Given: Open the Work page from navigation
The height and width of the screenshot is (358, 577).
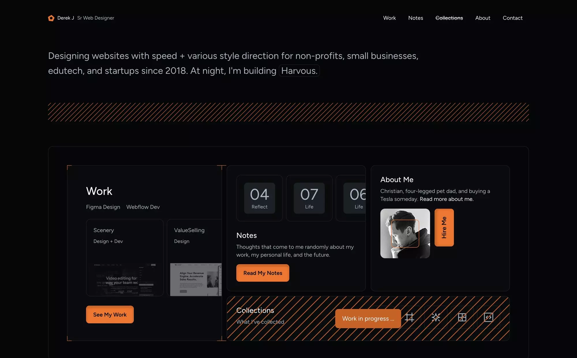Looking at the screenshot, I should coord(389,18).
